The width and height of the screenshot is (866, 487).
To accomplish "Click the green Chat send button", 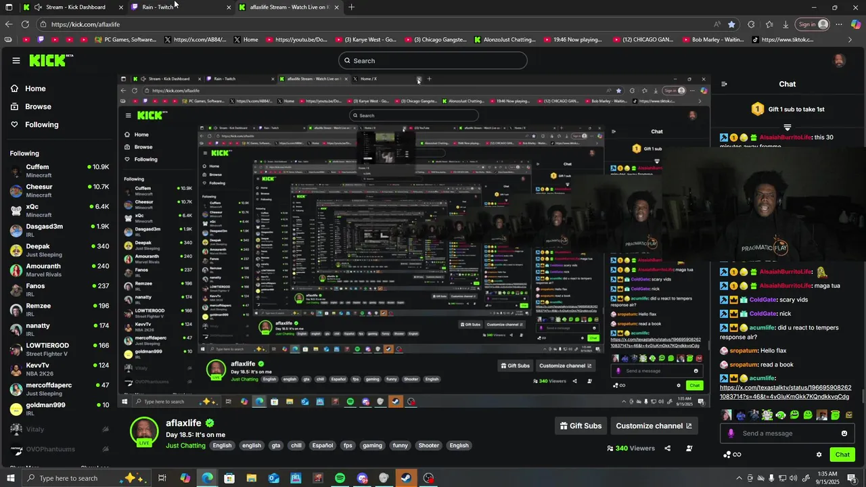I will pos(842,455).
